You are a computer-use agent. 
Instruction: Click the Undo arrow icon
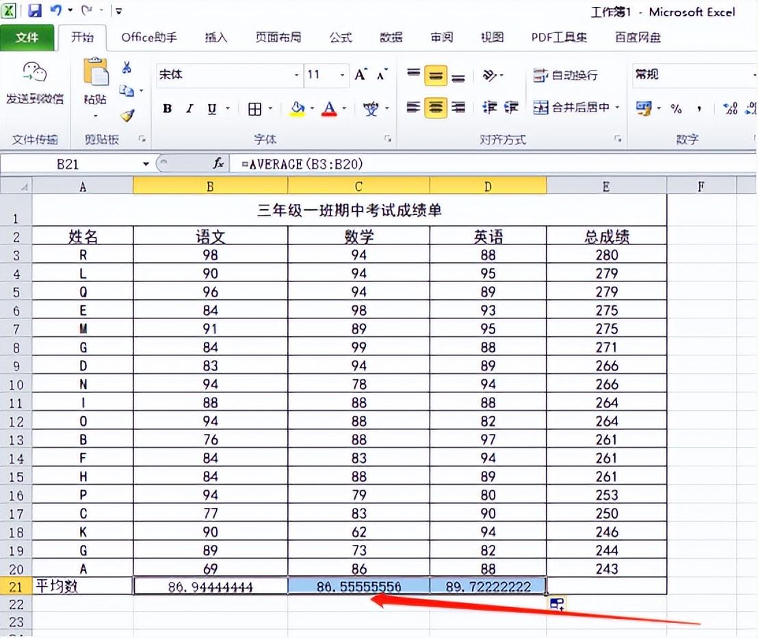point(56,10)
